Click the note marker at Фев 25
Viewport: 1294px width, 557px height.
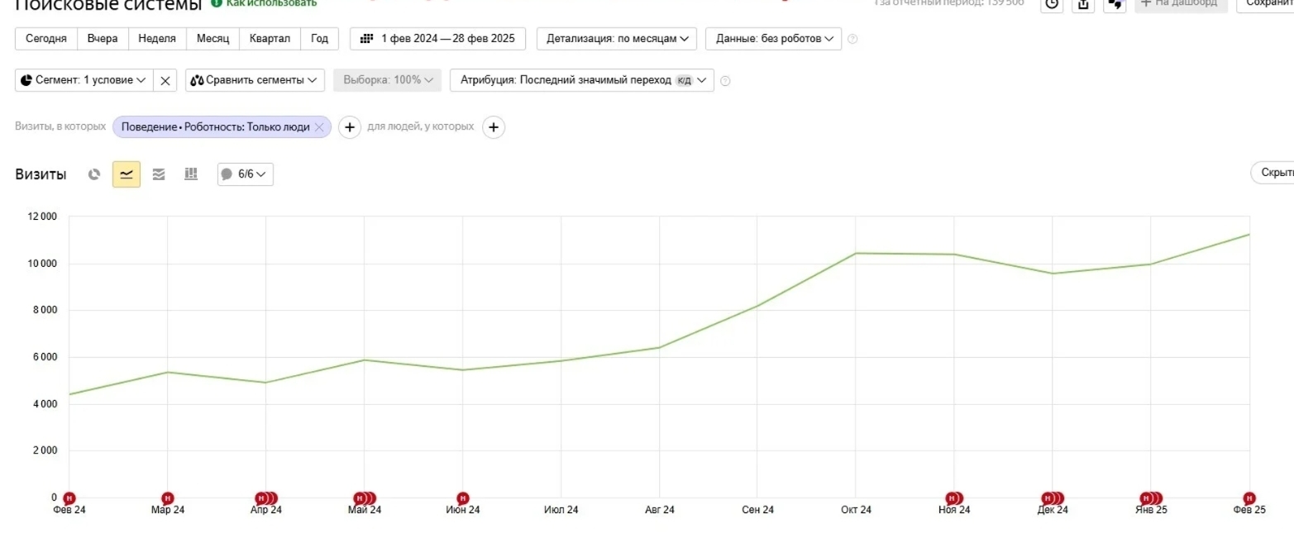(x=1249, y=498)
